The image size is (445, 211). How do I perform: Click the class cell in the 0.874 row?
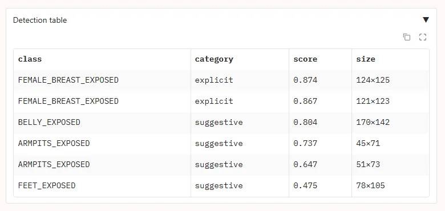102,80
